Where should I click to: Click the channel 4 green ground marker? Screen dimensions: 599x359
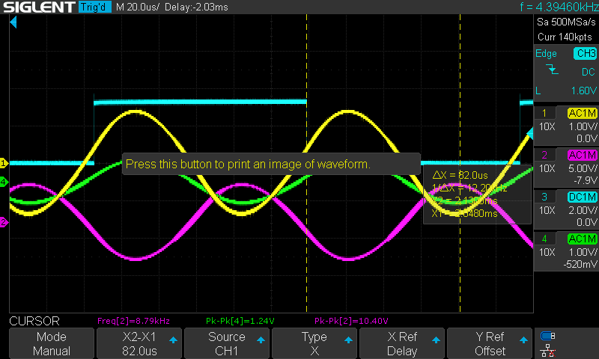click(4, 182)
